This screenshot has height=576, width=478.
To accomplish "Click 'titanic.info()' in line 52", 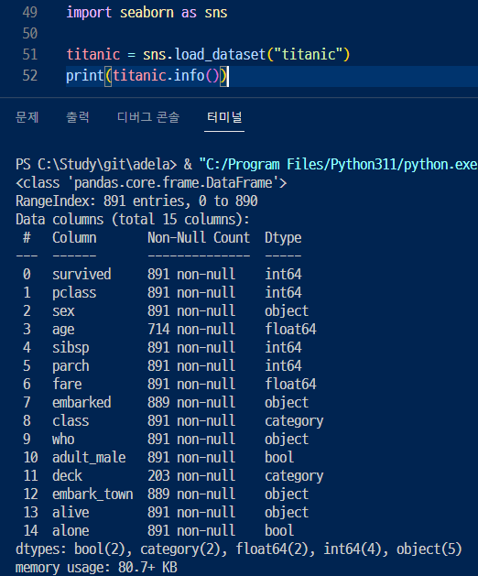I will 166,76.
